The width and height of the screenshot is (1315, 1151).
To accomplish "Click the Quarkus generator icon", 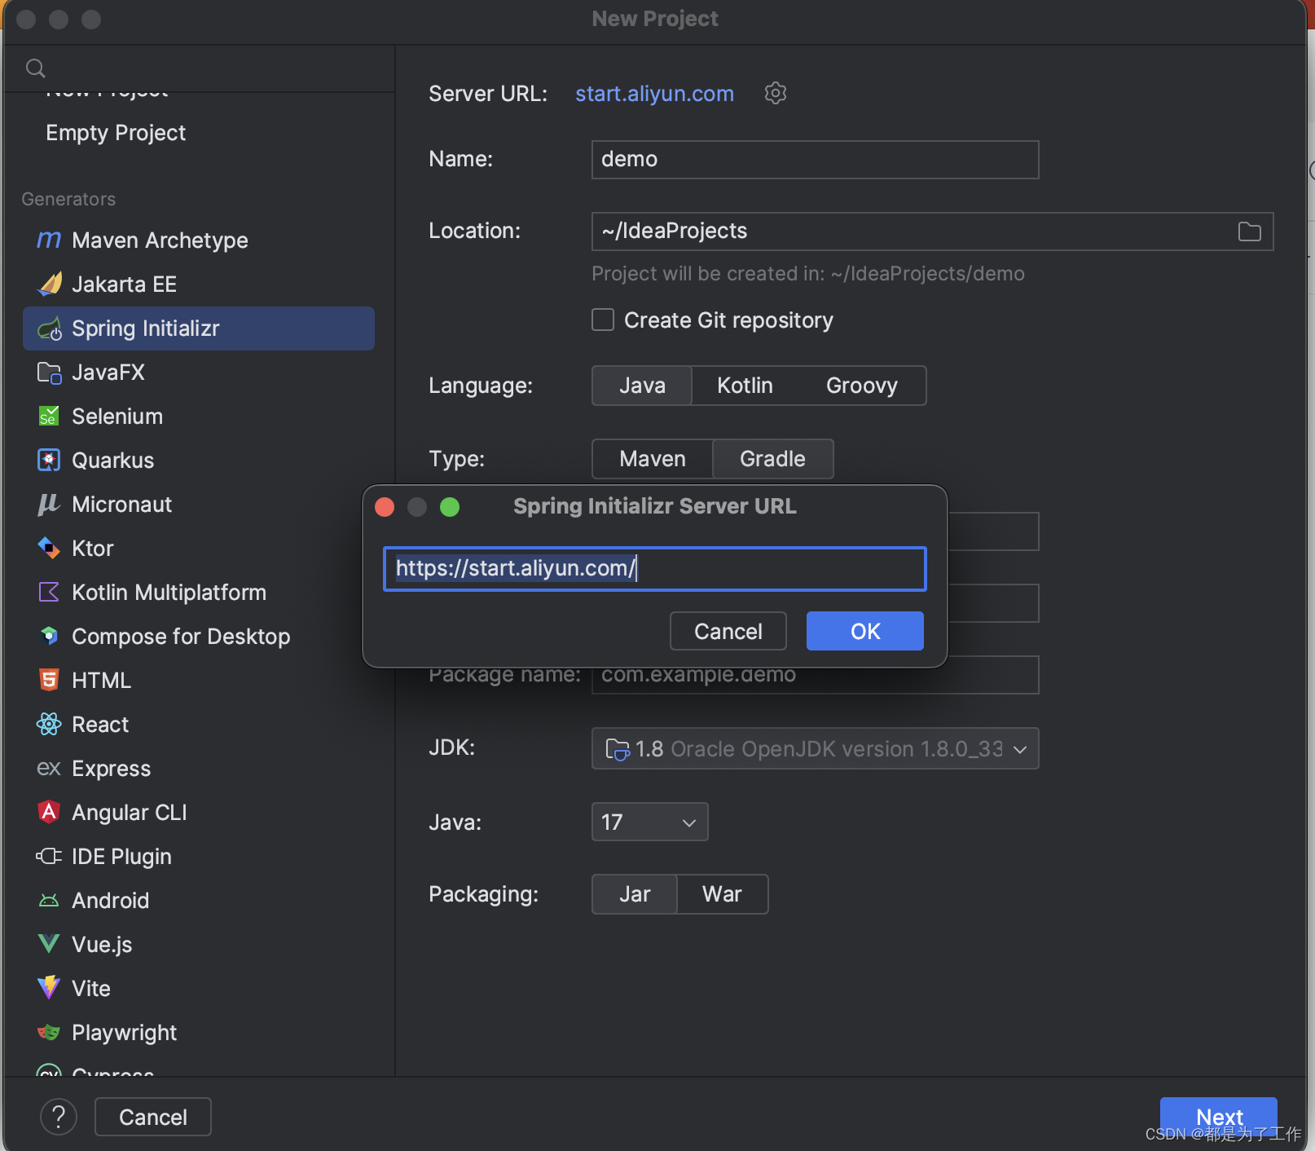I will point(49,461).
